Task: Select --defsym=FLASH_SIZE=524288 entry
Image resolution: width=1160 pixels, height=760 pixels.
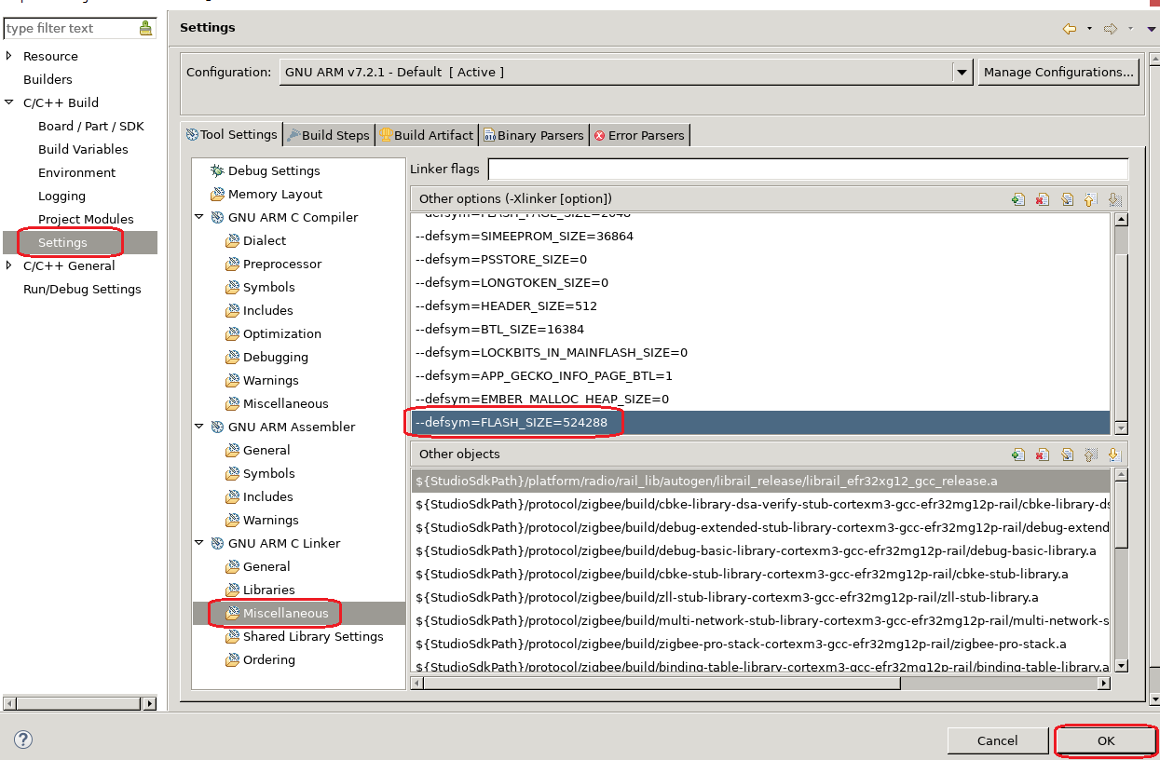Action: pos(761,423)
